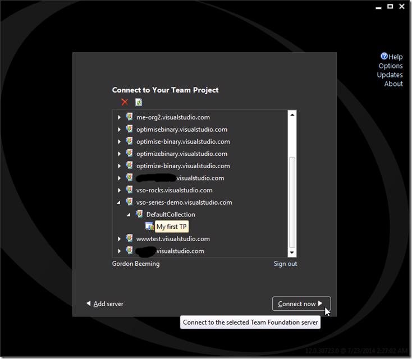Image resolution: width=412 pixels, height=359 pixels.
Task: Select the DefaultCollection row
Action: [171, 215]
